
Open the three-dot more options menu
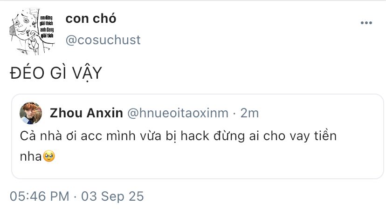click(x=366, y=23)
